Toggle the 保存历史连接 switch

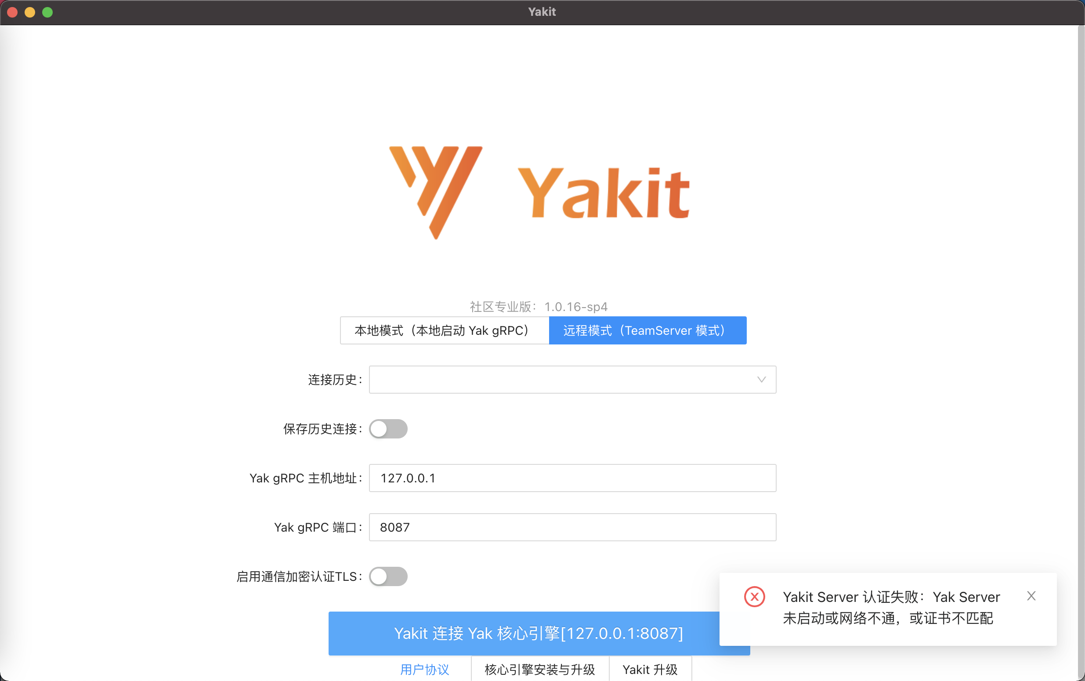tap(388, 429)
